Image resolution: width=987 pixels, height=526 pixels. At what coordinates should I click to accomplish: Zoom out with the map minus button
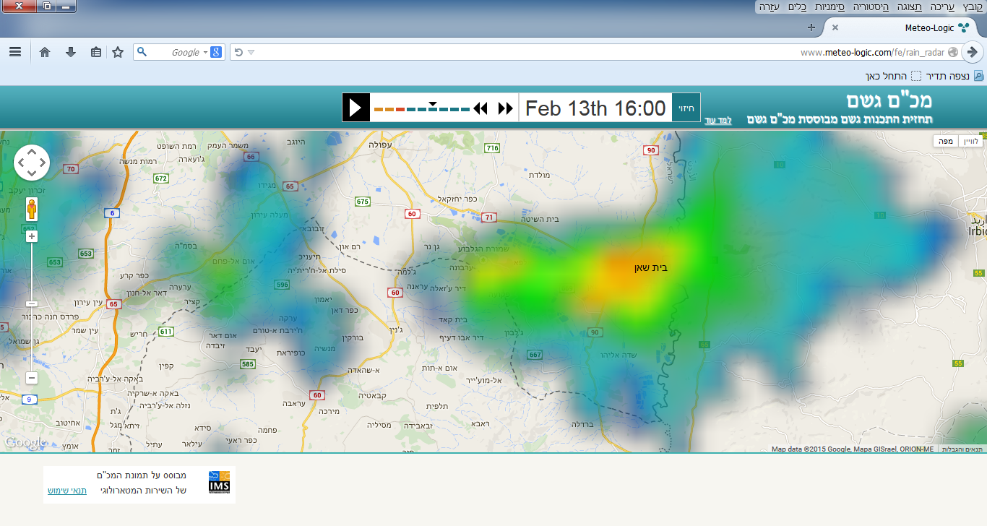click(x=32, y=378)
